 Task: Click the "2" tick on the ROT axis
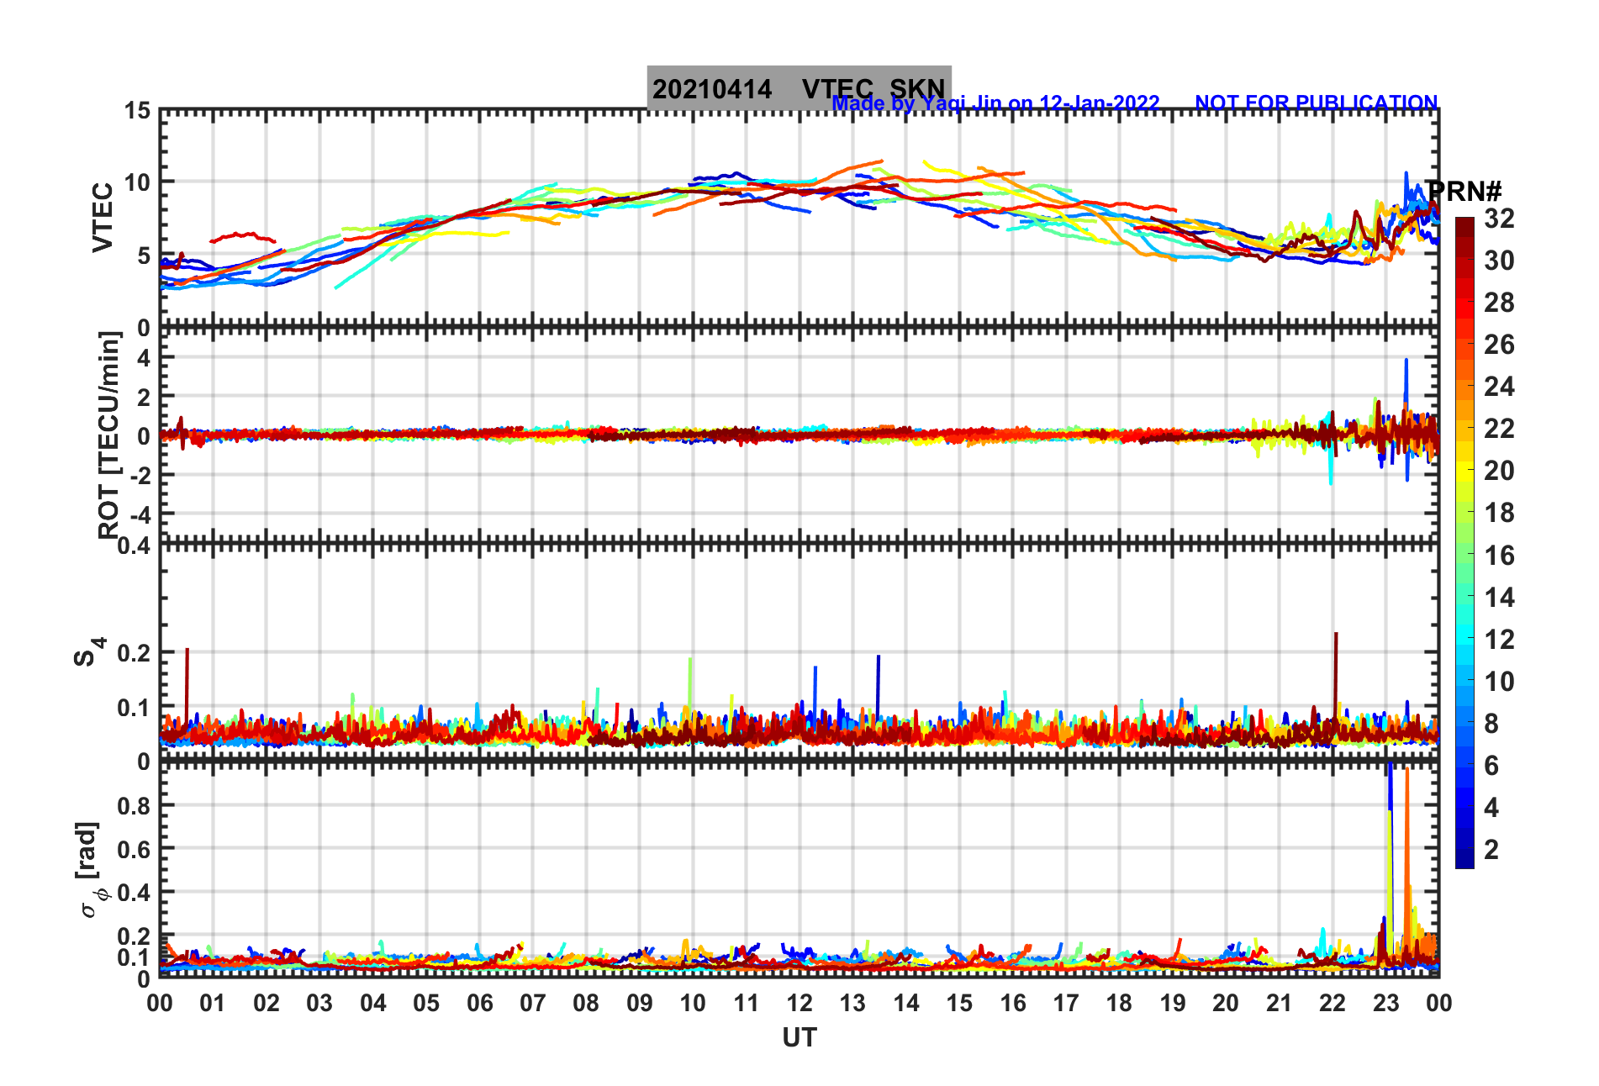145,396
